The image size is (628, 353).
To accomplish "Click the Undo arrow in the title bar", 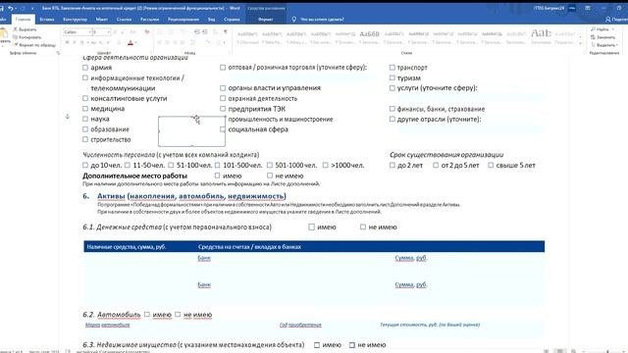I will click(11, 8).
